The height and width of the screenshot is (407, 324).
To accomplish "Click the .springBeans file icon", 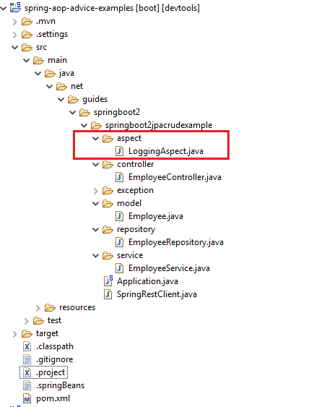I will click(27, 385).
